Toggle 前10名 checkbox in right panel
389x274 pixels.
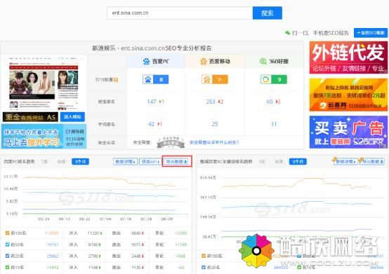click(299, 267)
